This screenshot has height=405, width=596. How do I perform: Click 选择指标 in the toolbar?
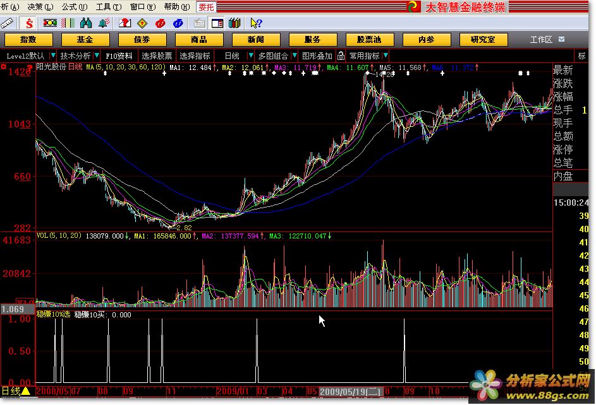click(x=195, y=56)
